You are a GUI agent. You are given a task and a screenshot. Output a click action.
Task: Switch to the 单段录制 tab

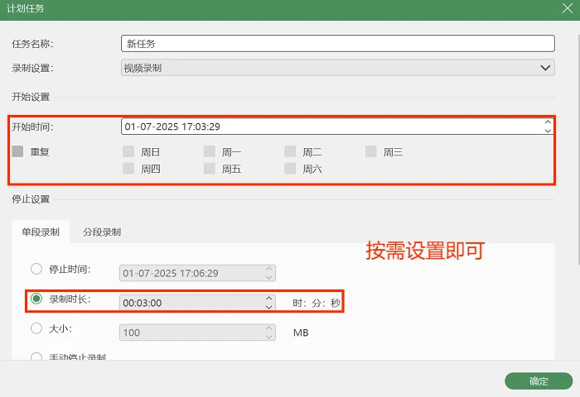coord(41,232)
